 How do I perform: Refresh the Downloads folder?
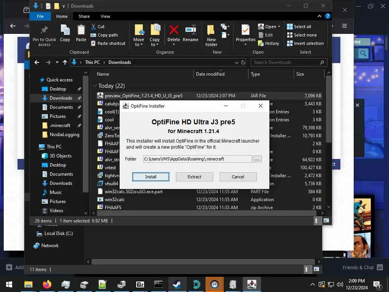click(243, 62)
